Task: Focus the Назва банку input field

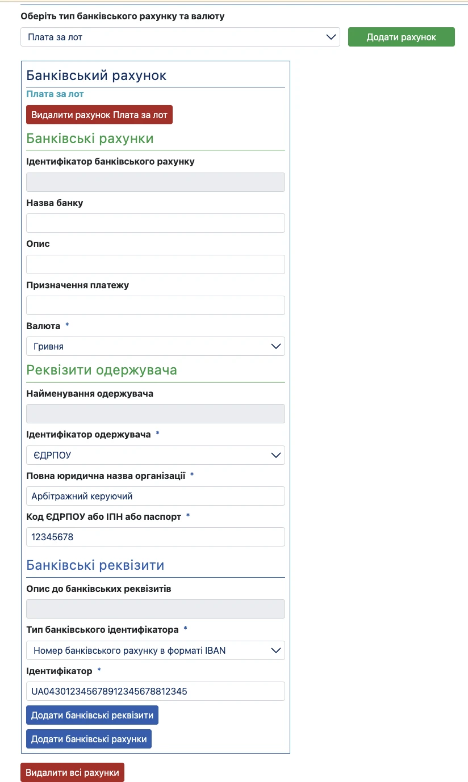Action: pos(156,223)
